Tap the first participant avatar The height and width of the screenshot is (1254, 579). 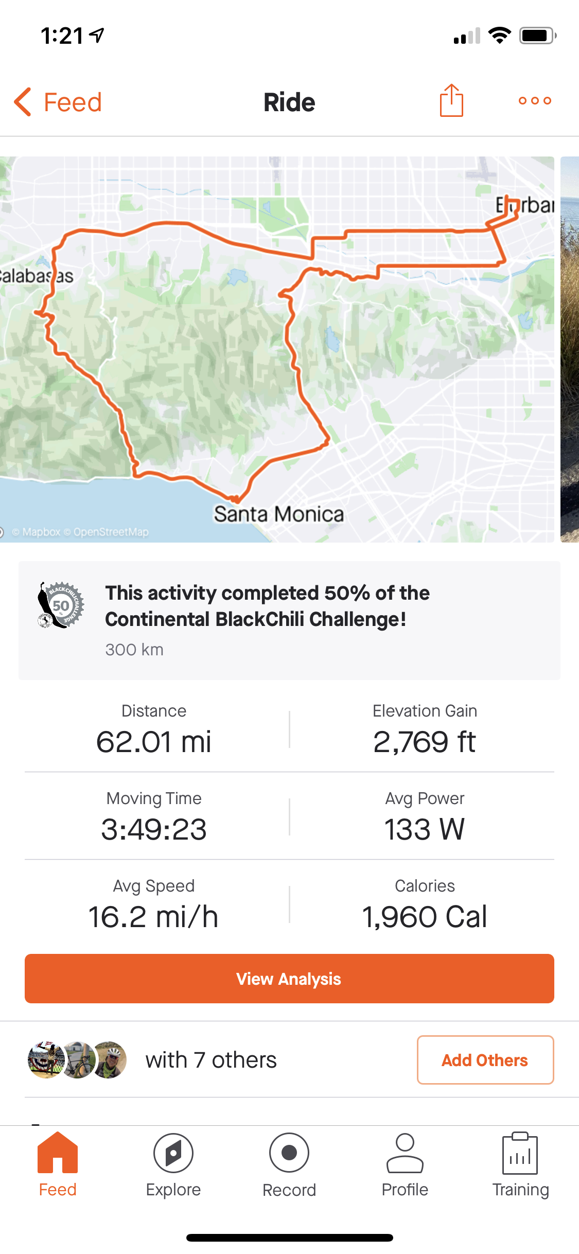click(45, 1060)
